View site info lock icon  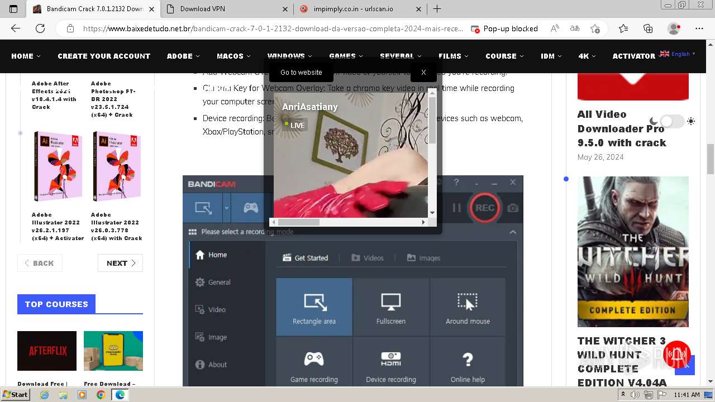click(70, 28)
